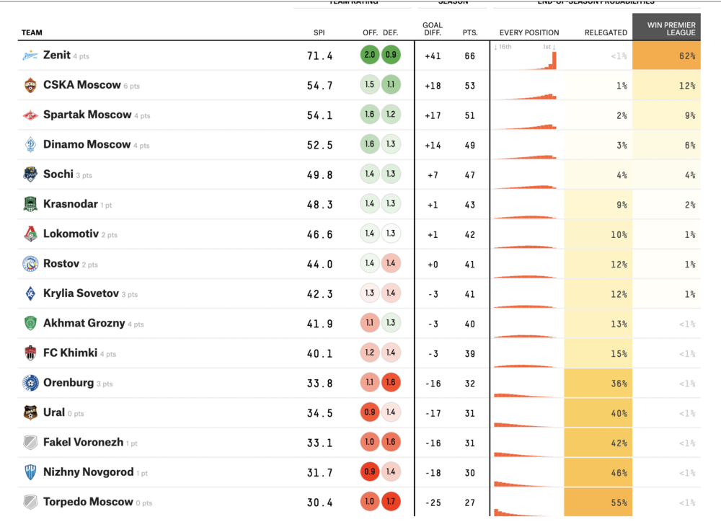This screenshot has width=721, height=527.
Task: Open the Torpedo Moscow team name
Action: 88,502
